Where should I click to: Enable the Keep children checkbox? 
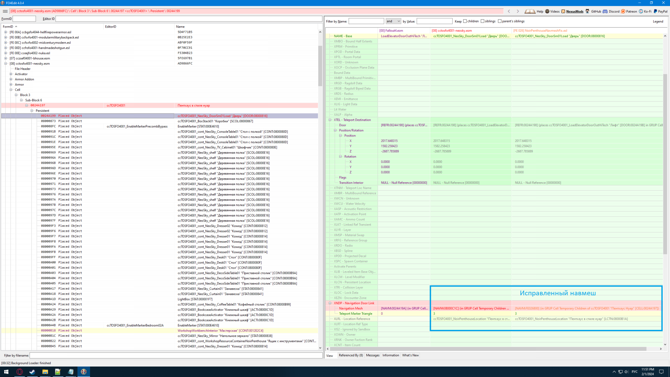(x=465, y=21)
